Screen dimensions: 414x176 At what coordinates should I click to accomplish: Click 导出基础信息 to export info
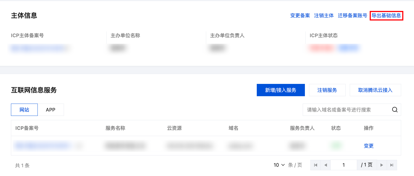(x=386, y=16)
